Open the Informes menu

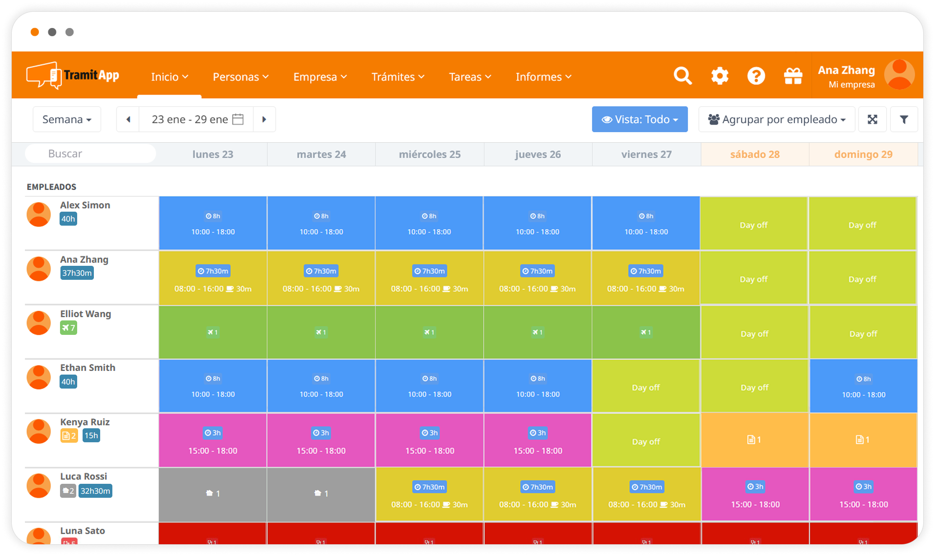[x=543, y=77]
